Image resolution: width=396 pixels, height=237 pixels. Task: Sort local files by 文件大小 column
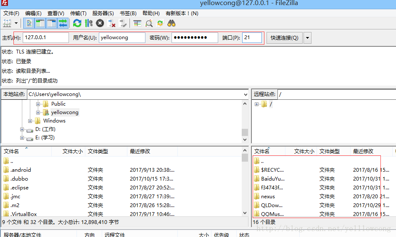tap(69, 151)
